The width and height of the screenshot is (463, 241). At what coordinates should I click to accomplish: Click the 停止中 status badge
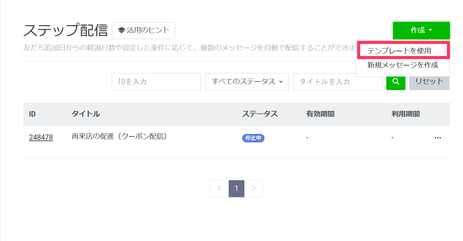253,138
